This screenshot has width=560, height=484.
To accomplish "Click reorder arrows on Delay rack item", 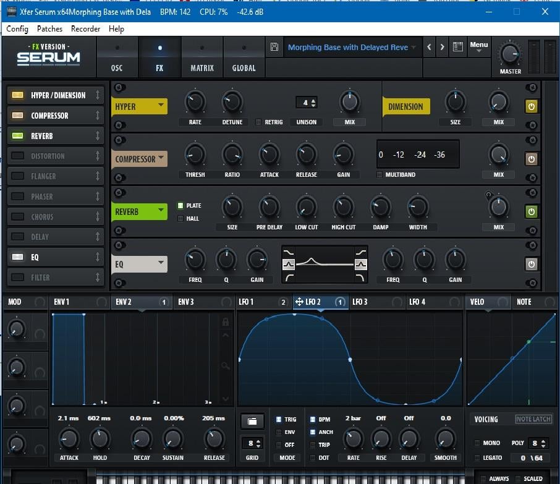I will pyautogui.click(x=98, y=237).
